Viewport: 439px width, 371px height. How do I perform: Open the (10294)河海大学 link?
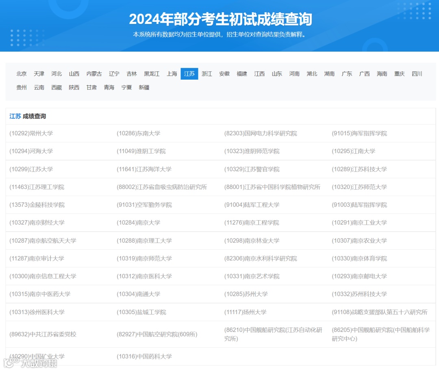click(31, 151)
